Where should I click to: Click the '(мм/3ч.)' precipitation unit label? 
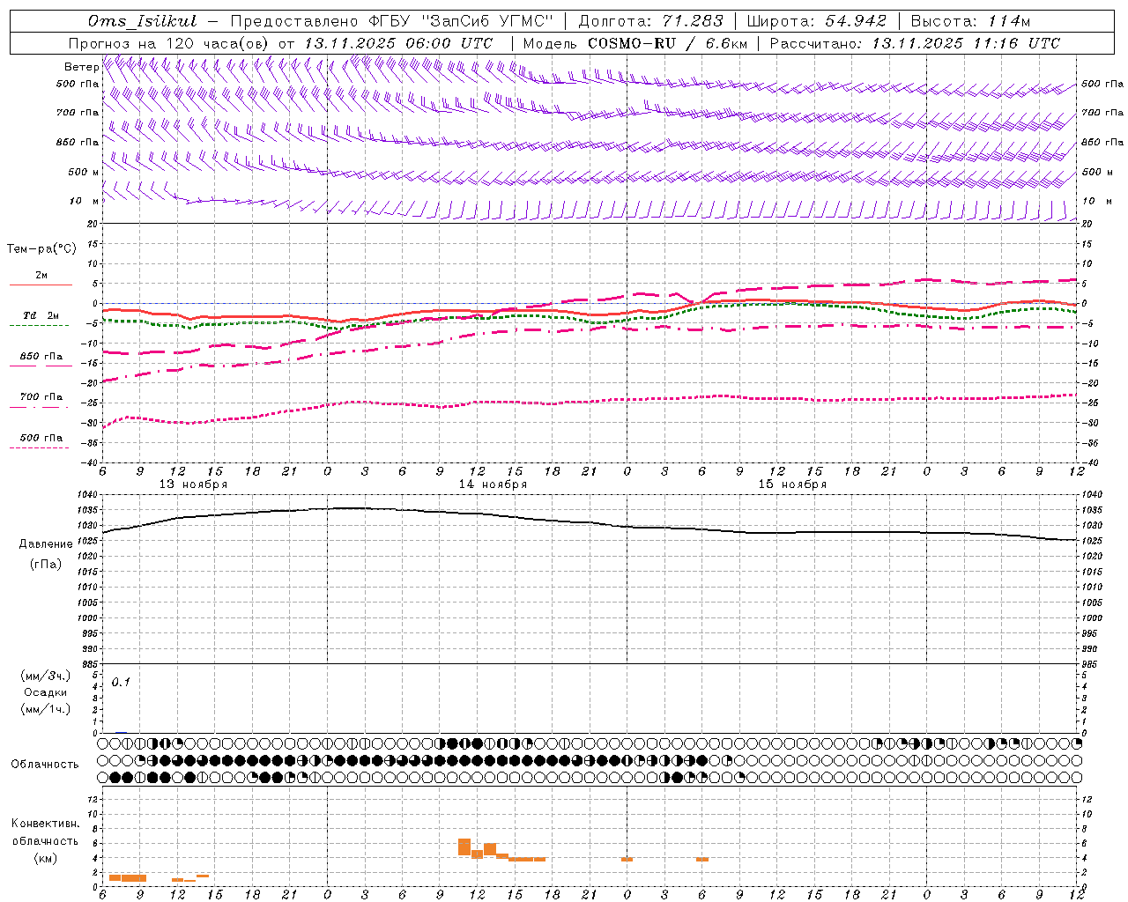pyautogui.click(x=46, y=676)
